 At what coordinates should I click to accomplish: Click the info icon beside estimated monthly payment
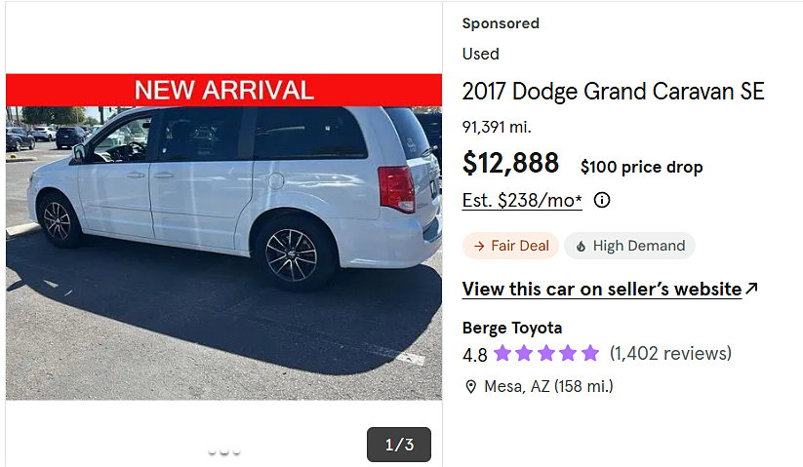[602, 201]
